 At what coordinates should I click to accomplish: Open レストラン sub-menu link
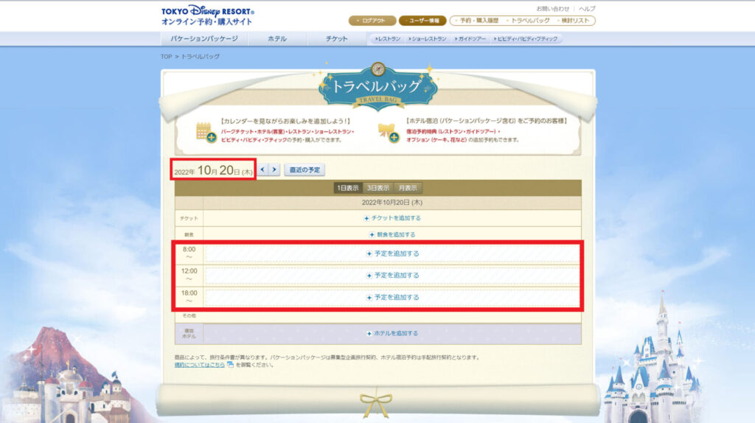click(x=388, y=38)
